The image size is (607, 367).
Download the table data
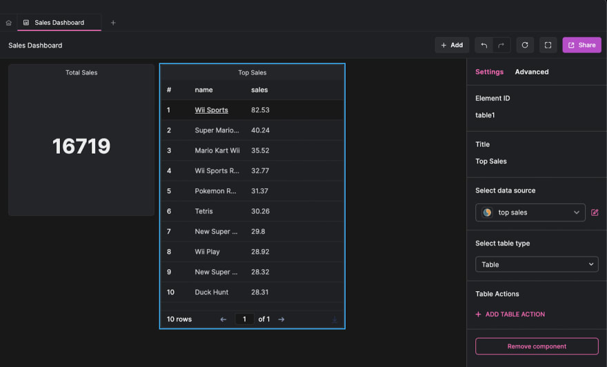(x=335, y=319)
